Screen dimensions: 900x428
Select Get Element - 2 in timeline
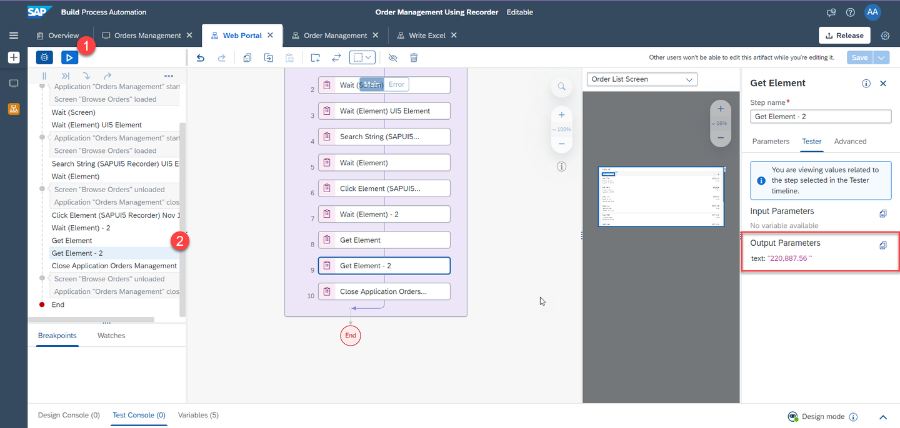pos(114,253)
